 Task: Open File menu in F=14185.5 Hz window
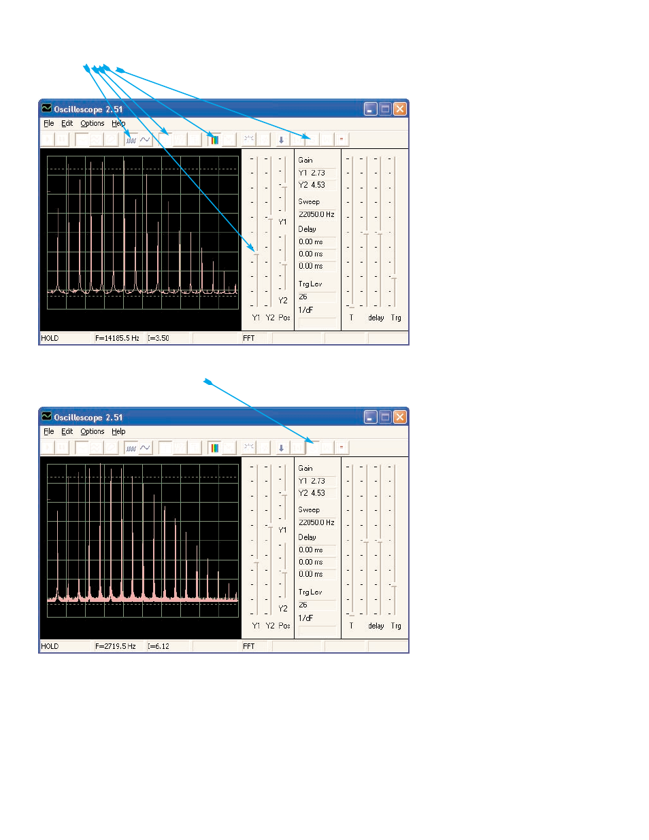click(48, 123)
